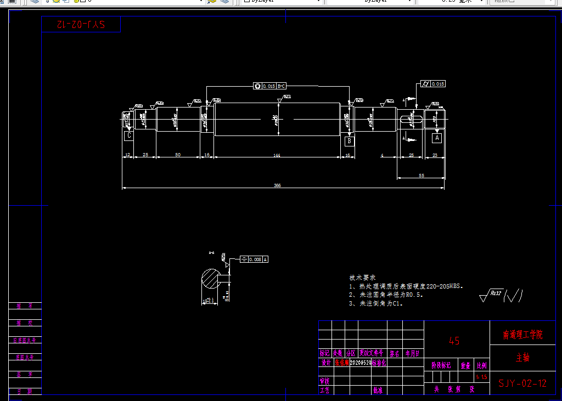Viewport: 562px width, 401px height.
Task: Select datum label C on the shaft
Action: tap(129, 136)
